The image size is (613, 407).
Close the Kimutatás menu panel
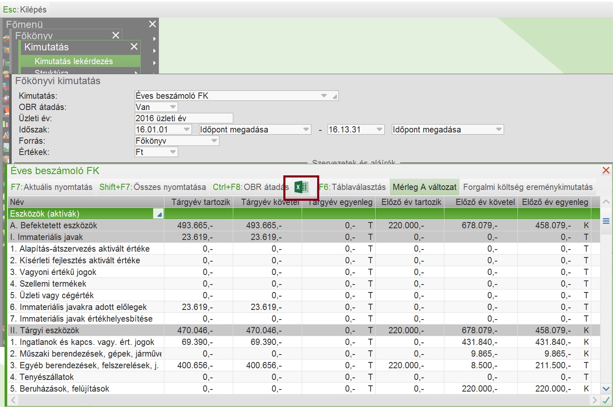134,47
